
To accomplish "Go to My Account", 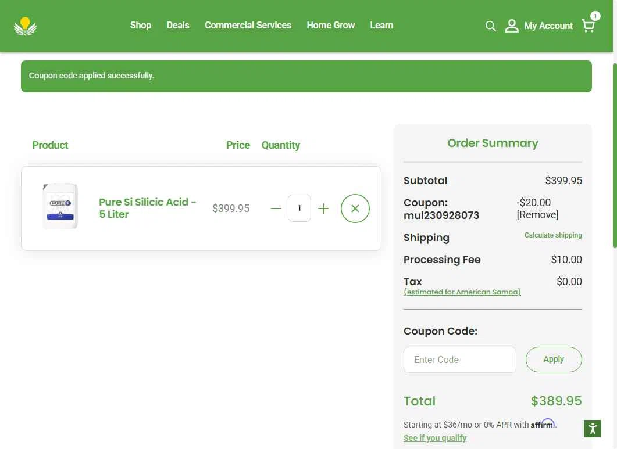I will (x=548, y=26).
